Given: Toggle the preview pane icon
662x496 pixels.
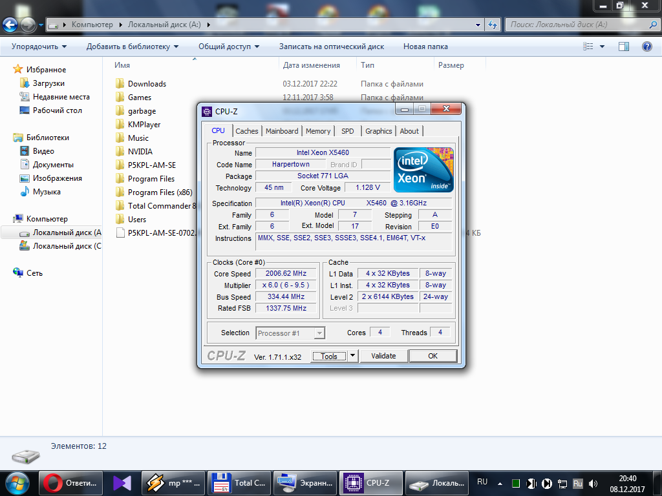Looking at the screenshot, I should tap(624, 46).
